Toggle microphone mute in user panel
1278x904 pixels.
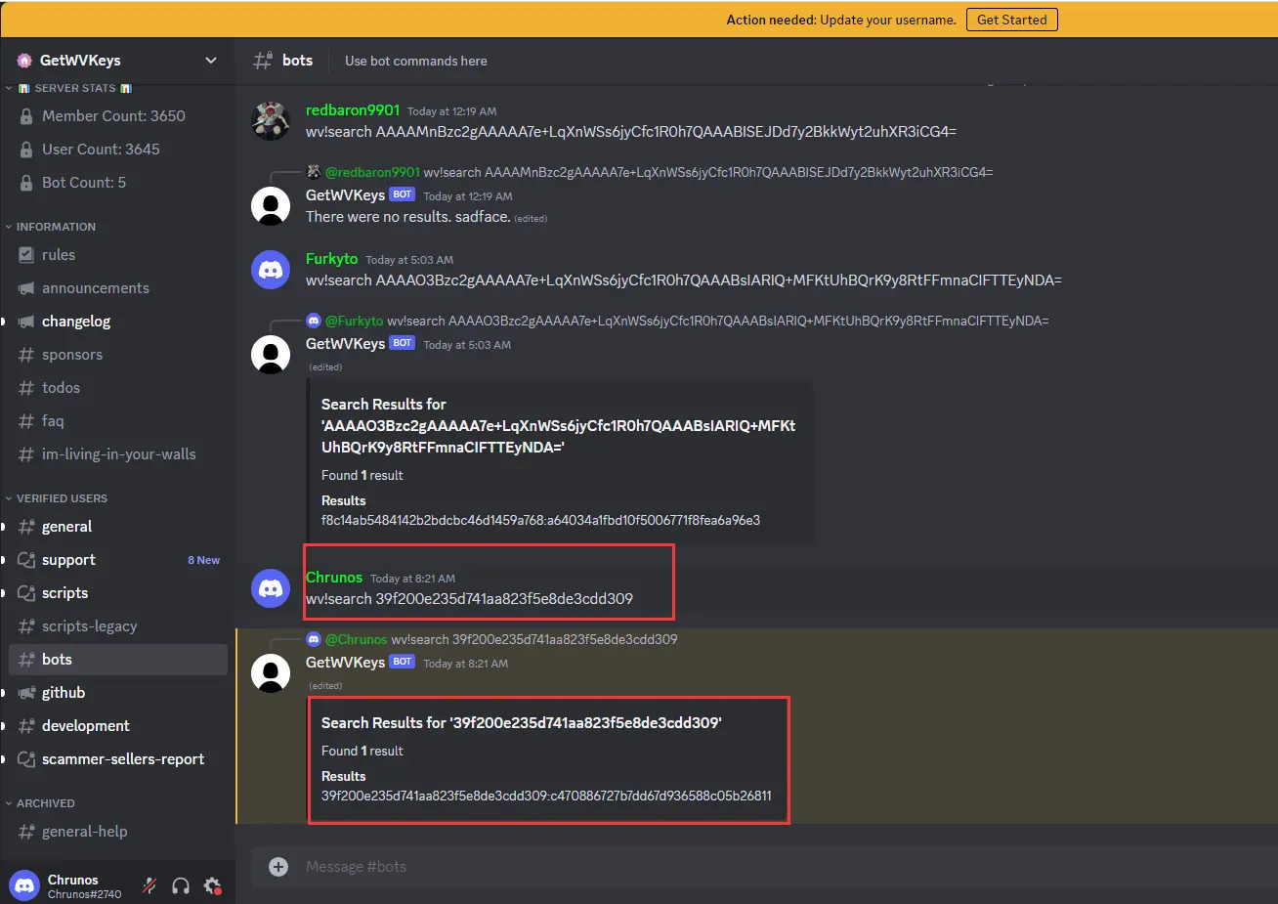click(x=149, y=885)
